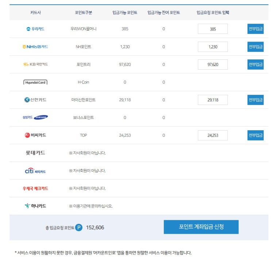Click the 입금요청 포인트 입력 header

[x=213, y=12]
